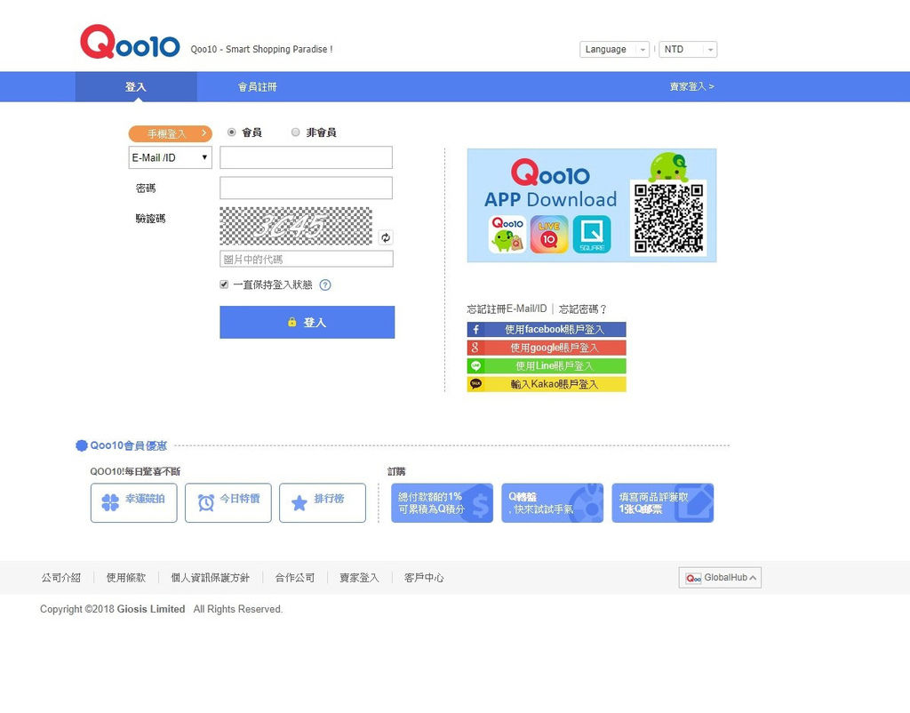This screenshot has height=713, width=910.
Task: Click the orange 手機登入 button
Action: point(170,133)
